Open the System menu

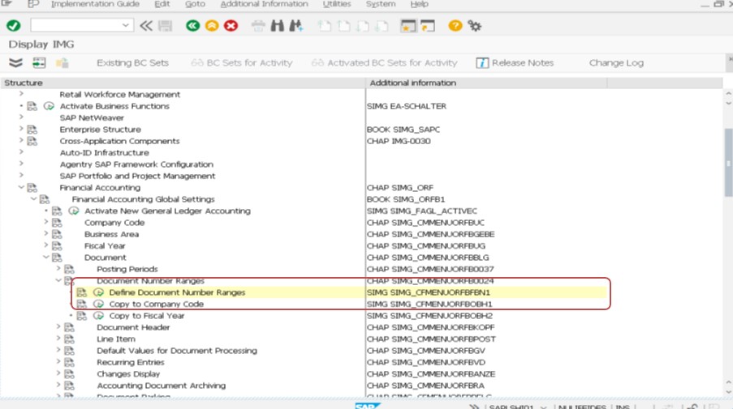pos(381,4)
